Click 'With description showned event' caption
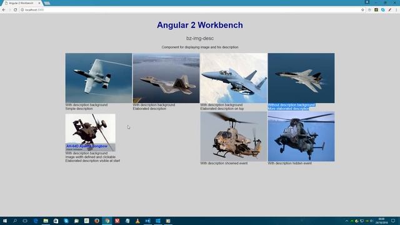This screenshot has height=225, width=400. click(x=224, y=163)
